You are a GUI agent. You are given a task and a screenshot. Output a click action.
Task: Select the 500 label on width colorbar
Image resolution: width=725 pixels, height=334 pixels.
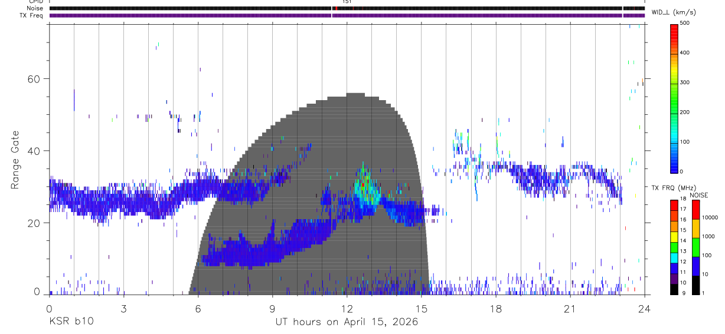[685, 23]
